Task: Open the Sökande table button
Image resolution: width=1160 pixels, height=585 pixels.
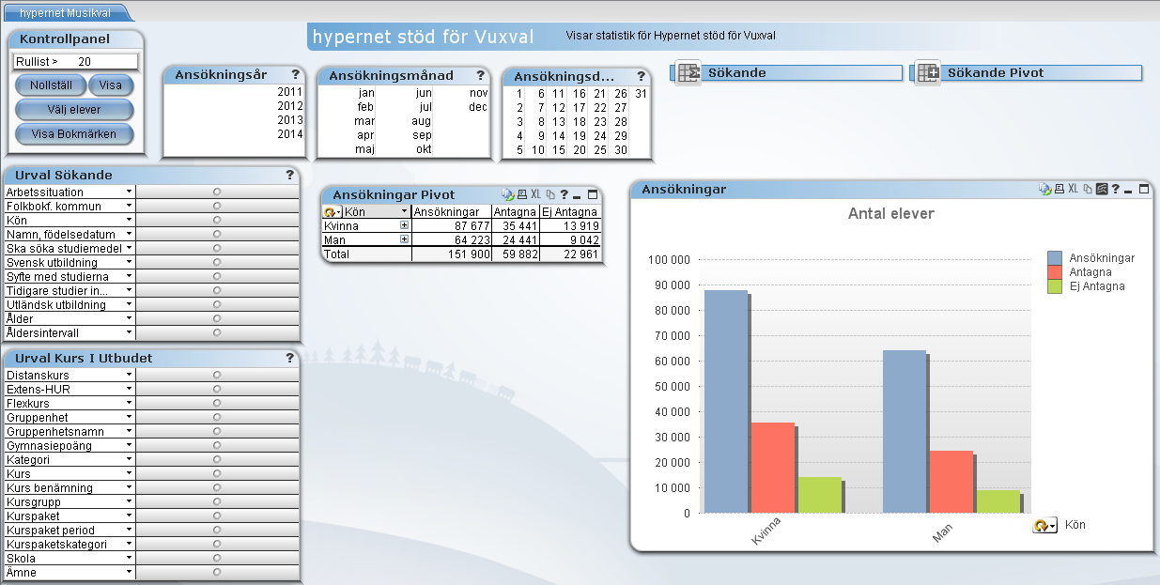Action: point(786,72)
